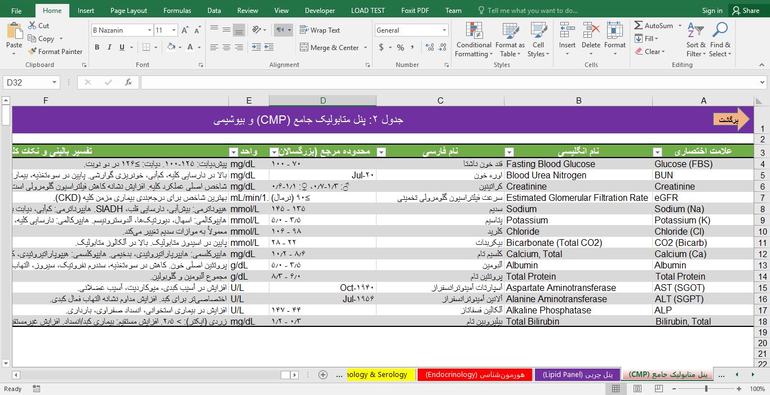This screenshot has height=395, width=770.
Task: Open the General number format dropdown
Action: (445, 30)
